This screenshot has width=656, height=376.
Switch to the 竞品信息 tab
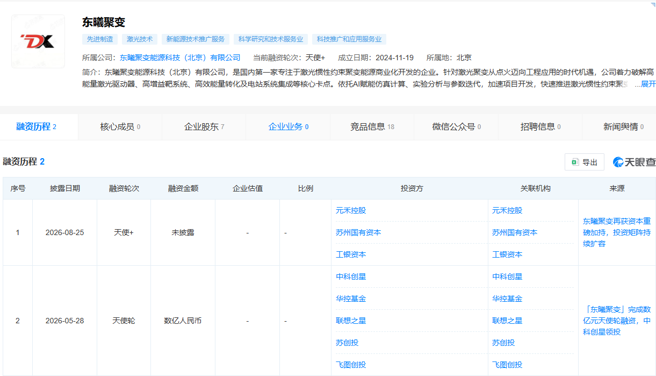(372, 127)
